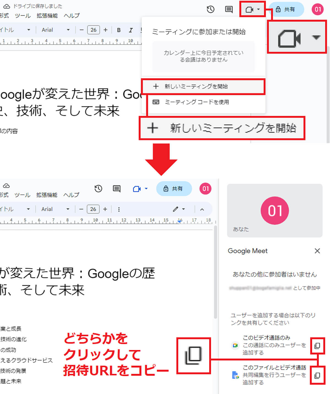Click ドライブに保存しました status text
Viewport: 330px width, 394px height.
pos(38,6)
